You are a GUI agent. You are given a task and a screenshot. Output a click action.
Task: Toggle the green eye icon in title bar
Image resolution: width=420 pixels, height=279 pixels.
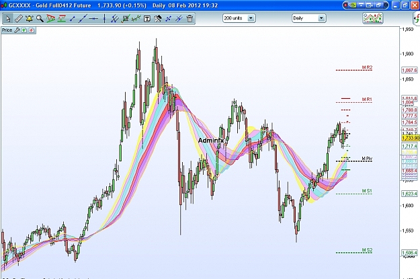(x=353, y=5)
